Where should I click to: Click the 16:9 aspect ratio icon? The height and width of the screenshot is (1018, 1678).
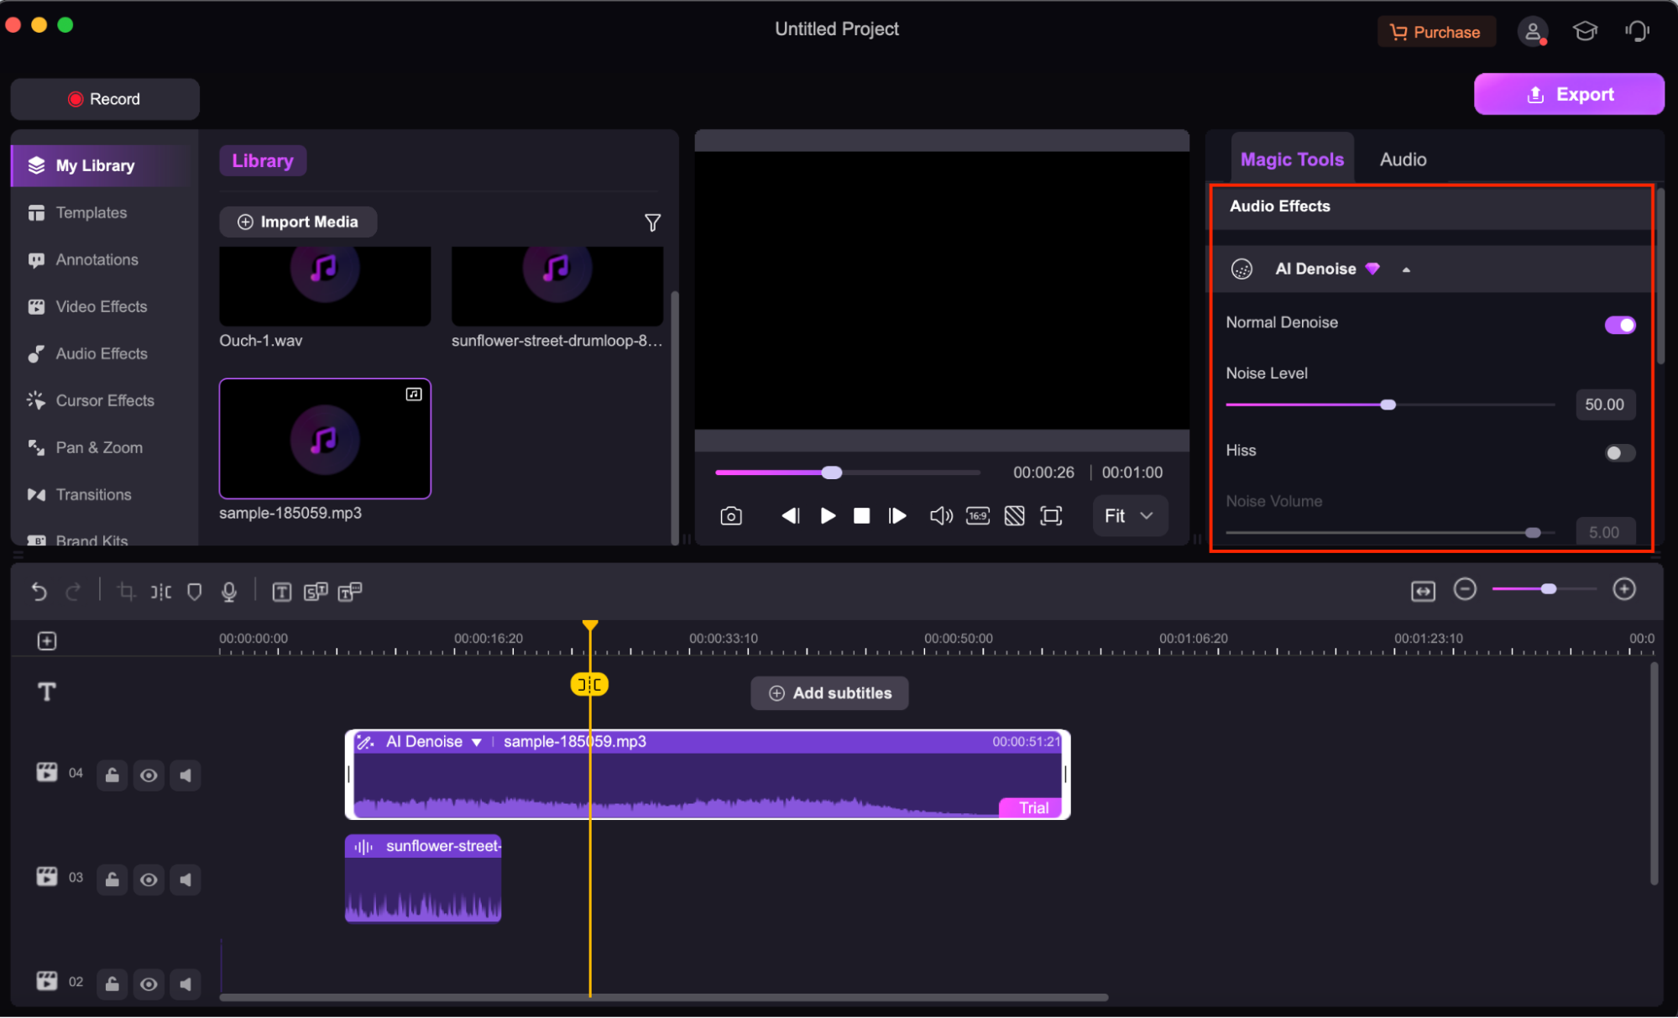click(x=978, y=516)
